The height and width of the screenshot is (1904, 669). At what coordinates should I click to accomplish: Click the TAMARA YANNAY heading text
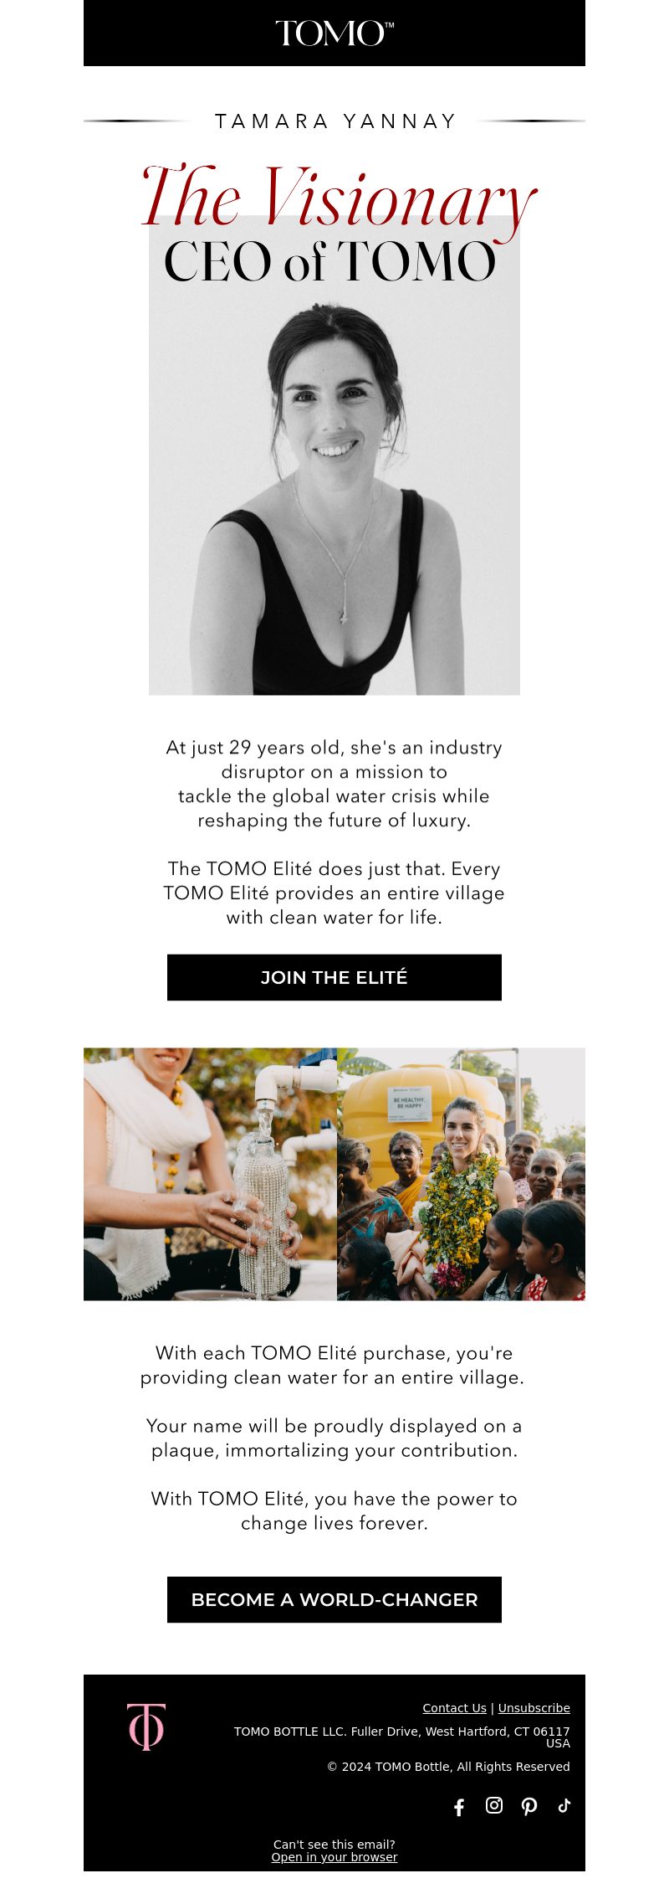click(x=335, y=121)
